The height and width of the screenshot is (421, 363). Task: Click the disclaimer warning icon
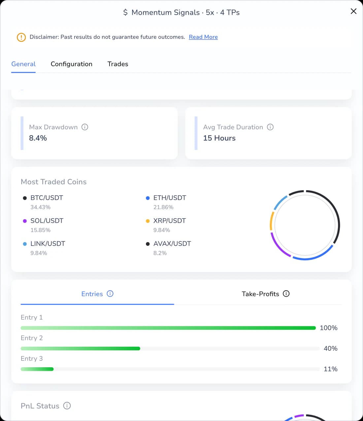tap(21, 37)
